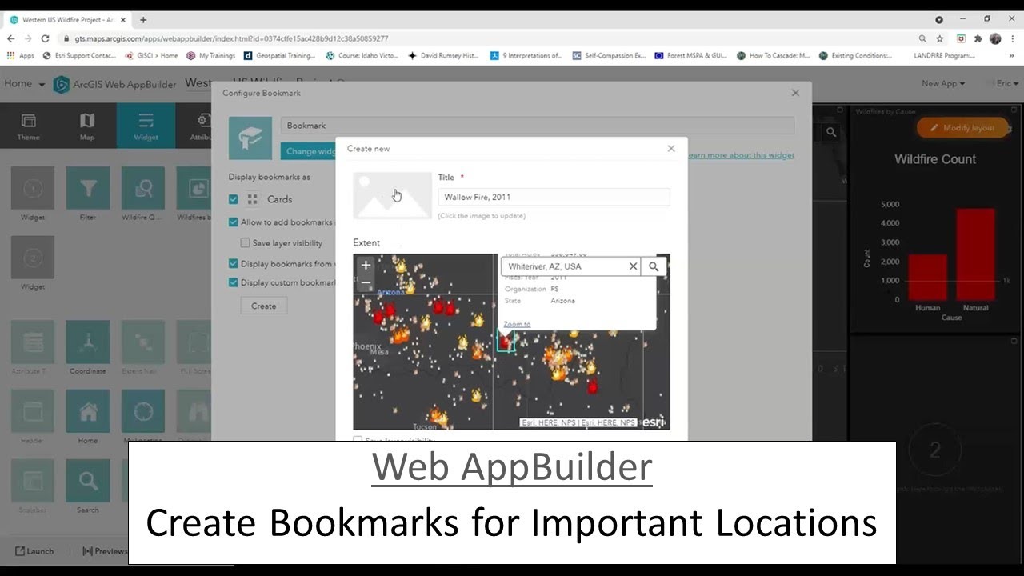Click the Change widget icon button
Image resolution: width=1024 pixels, height=576 pixels.
(x=309, y=151)
